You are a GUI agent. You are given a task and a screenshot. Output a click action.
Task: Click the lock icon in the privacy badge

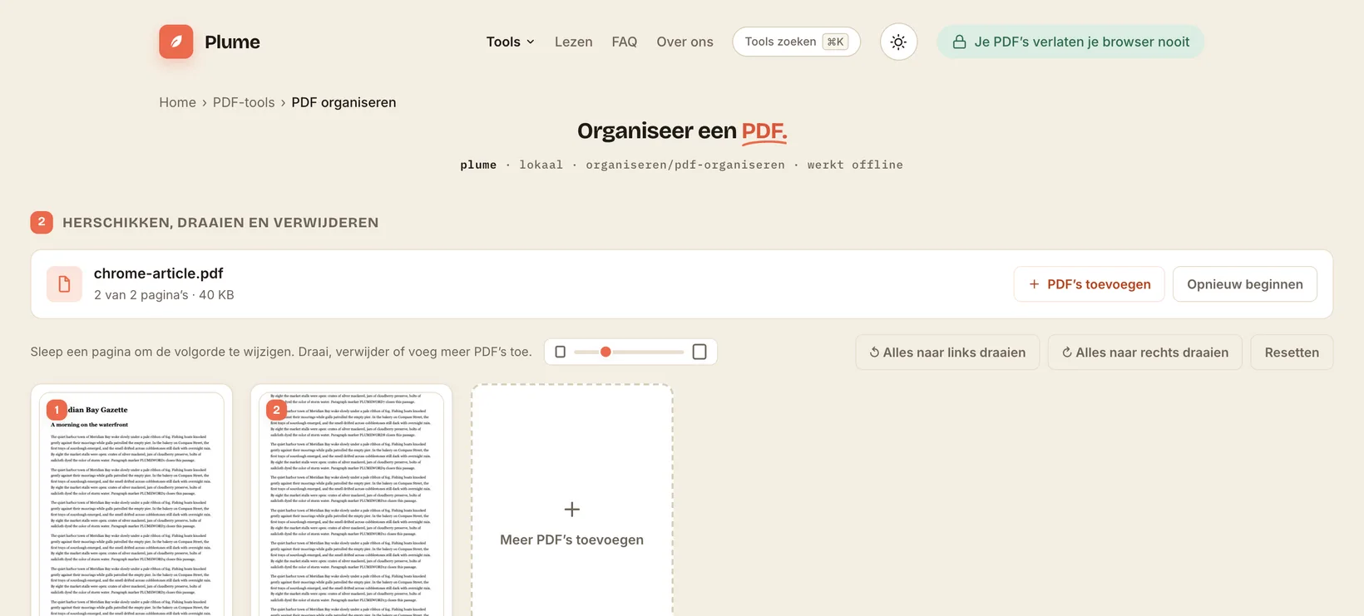point(959,42)
